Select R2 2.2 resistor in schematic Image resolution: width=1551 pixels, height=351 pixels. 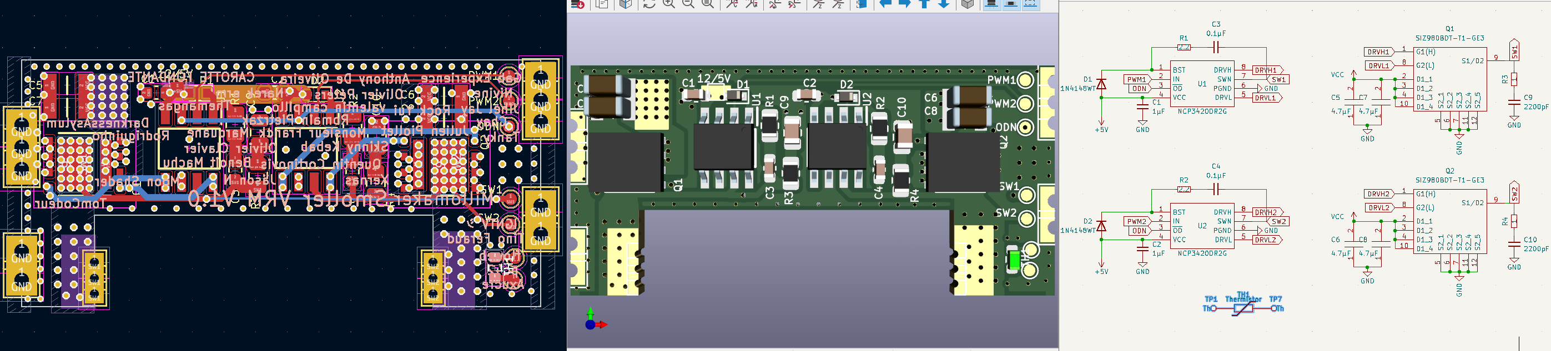coord(1184,189)
